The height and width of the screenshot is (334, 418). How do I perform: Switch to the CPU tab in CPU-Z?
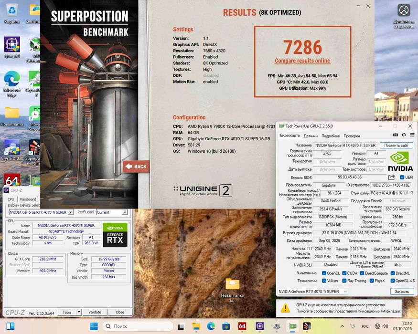pyautogui.click(x=11, y=199)
